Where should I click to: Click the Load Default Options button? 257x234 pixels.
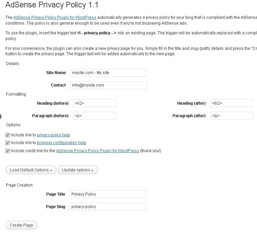click(x=31, y=170)
